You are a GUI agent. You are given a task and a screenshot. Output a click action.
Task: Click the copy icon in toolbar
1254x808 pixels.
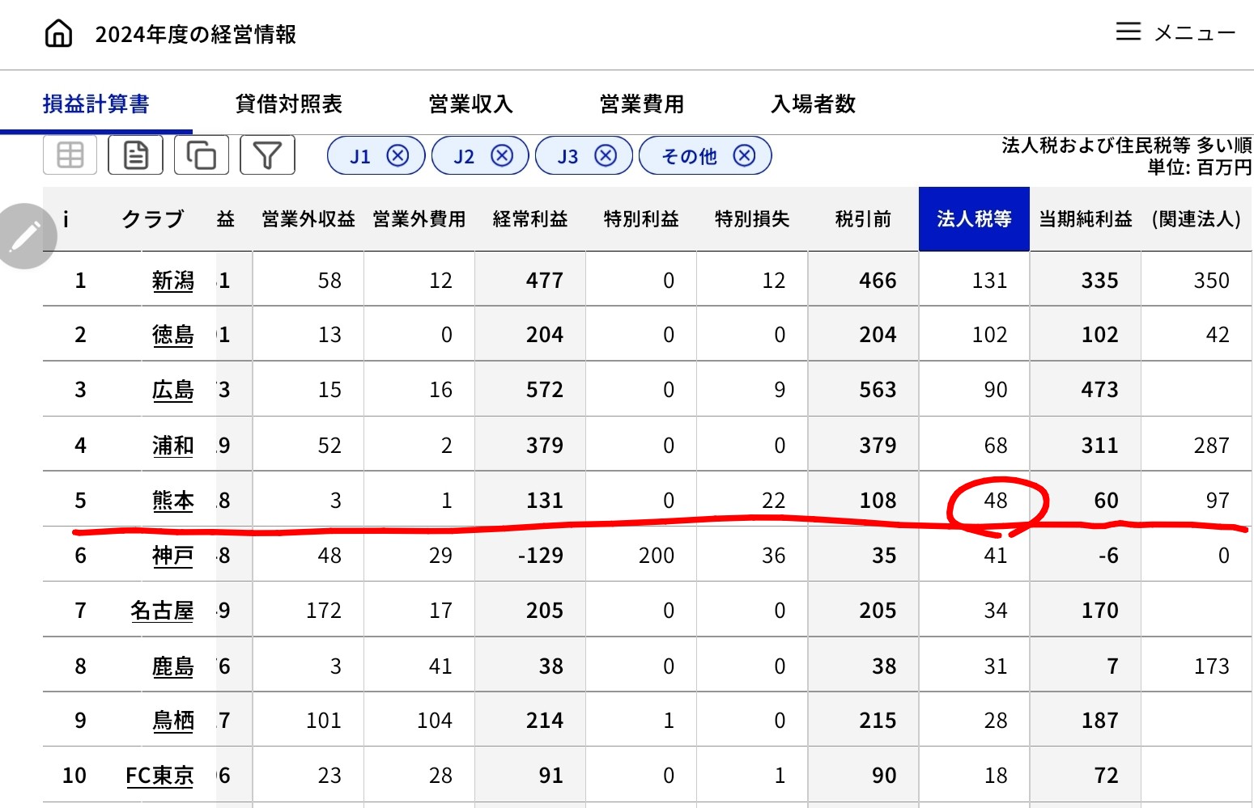point(202,154)
